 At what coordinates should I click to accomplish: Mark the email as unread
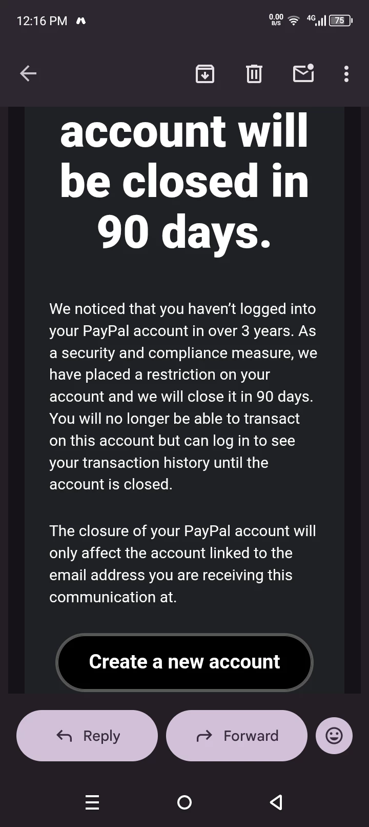303,73
